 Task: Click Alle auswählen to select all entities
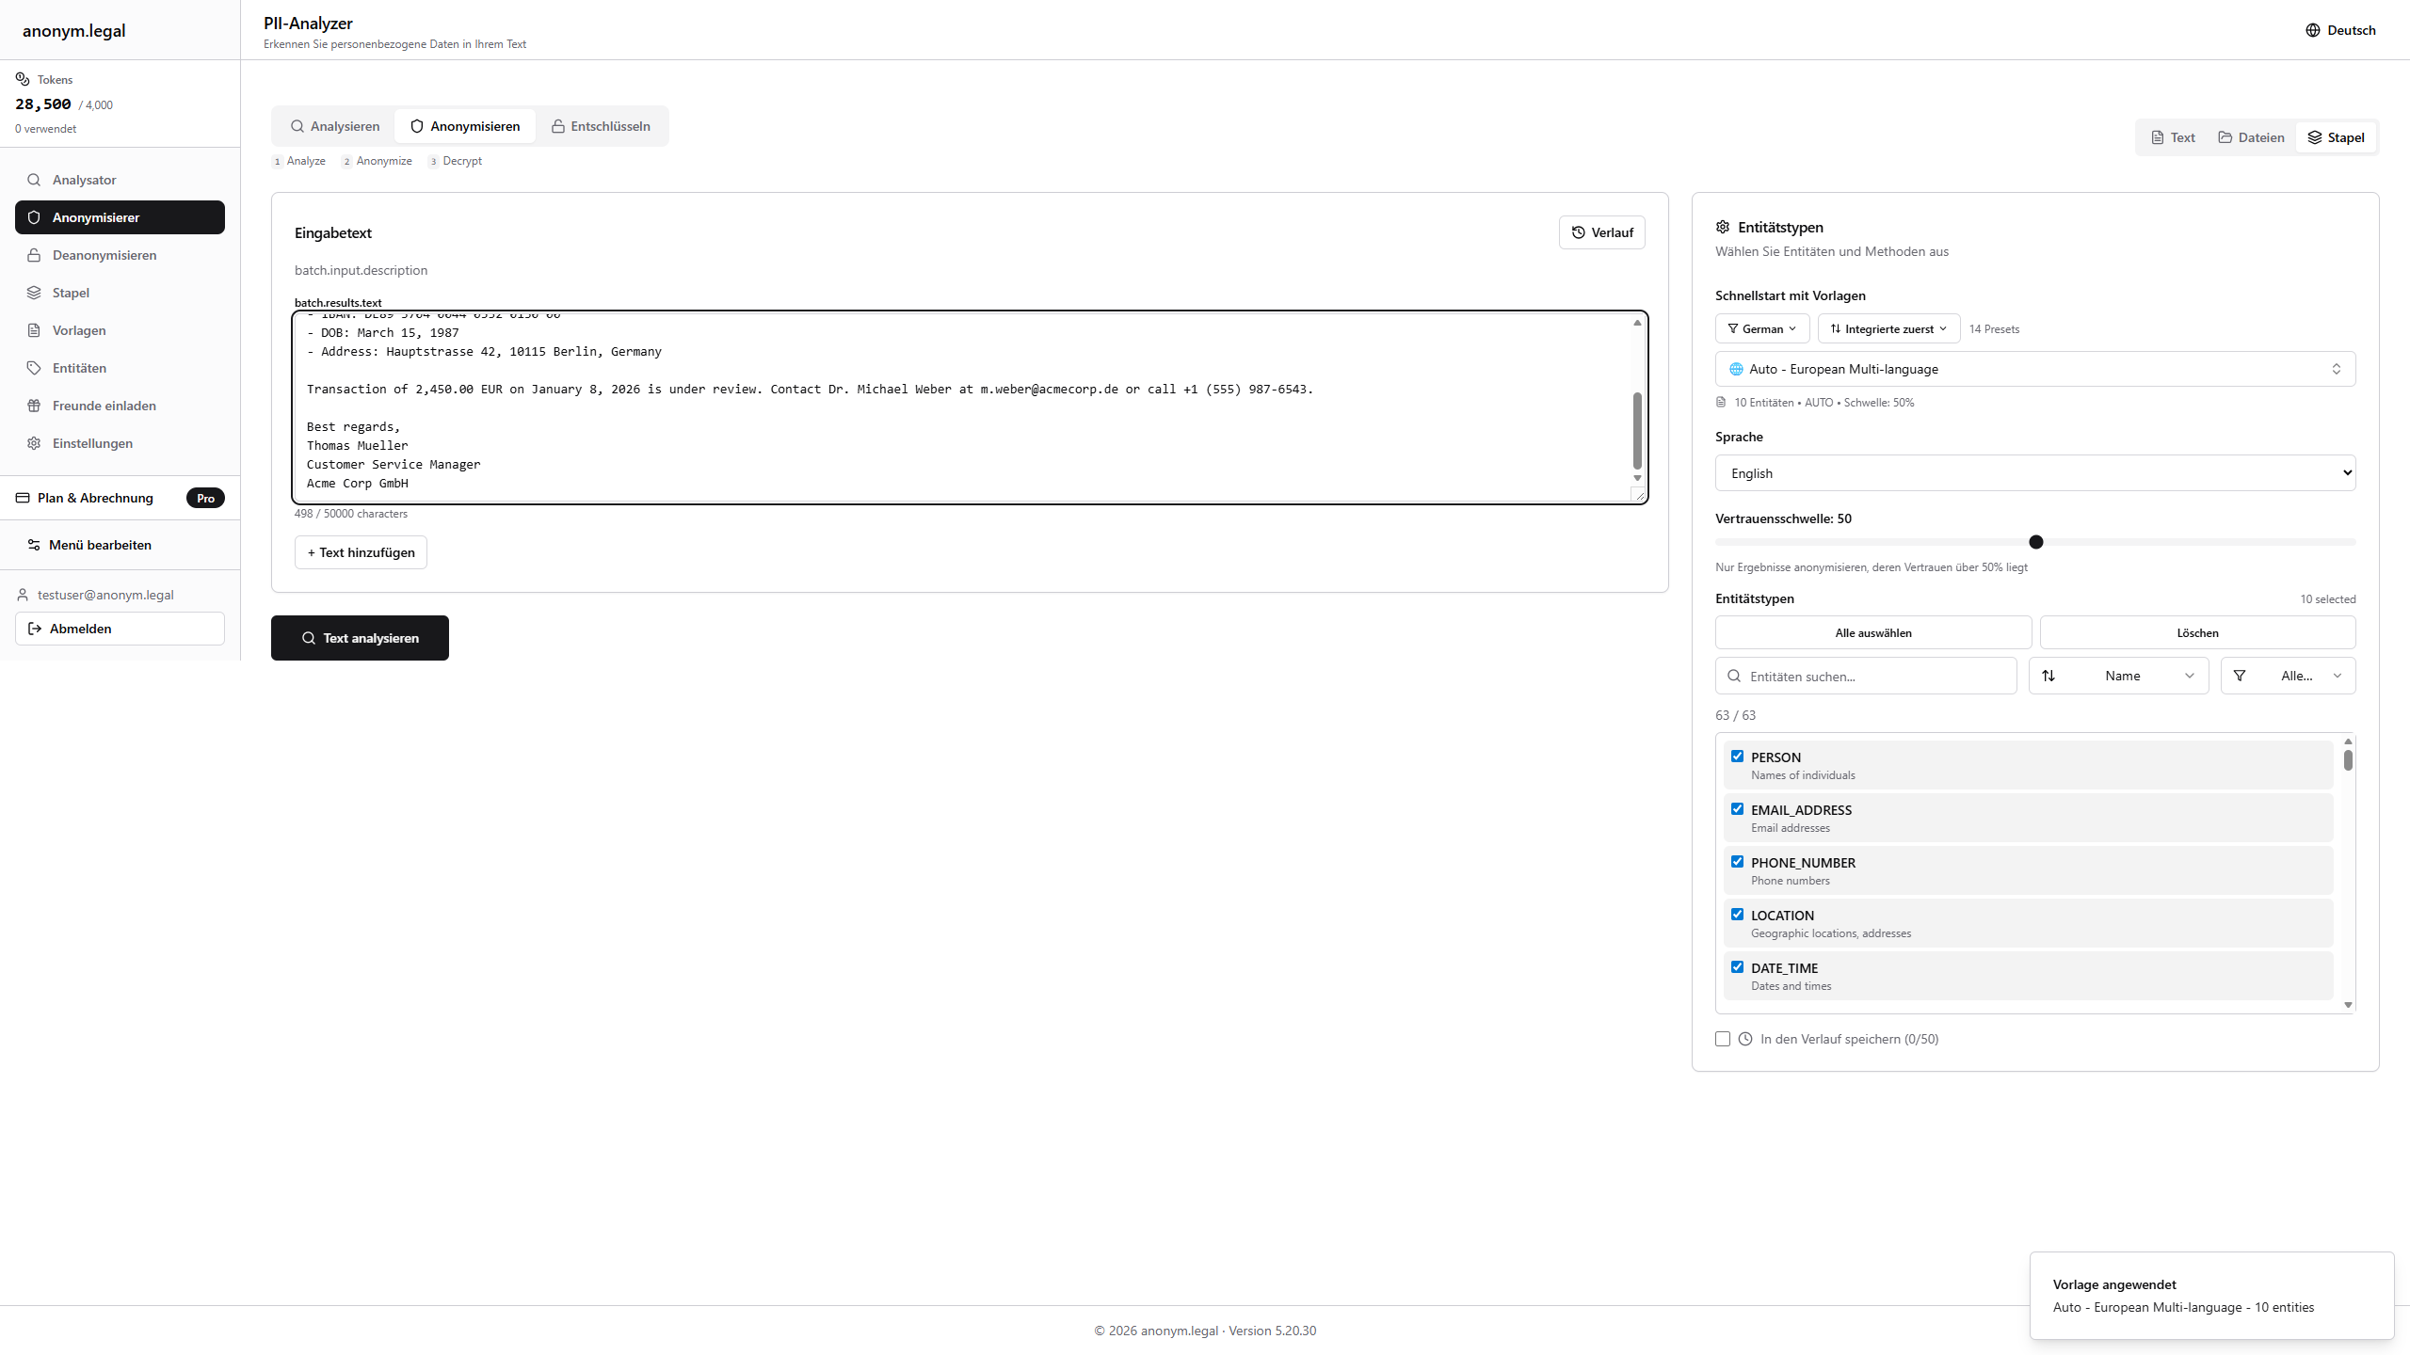1872,631
